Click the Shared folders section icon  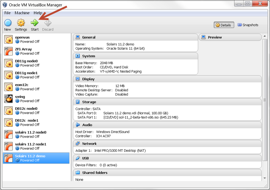(78, 173)
